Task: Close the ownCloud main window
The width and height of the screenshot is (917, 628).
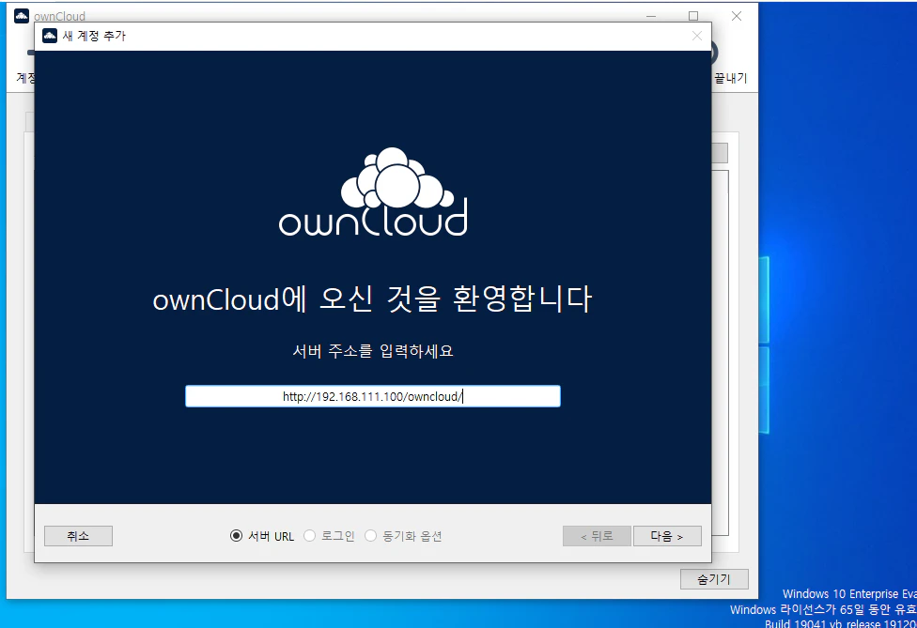Action: click(x=737, y=16)
